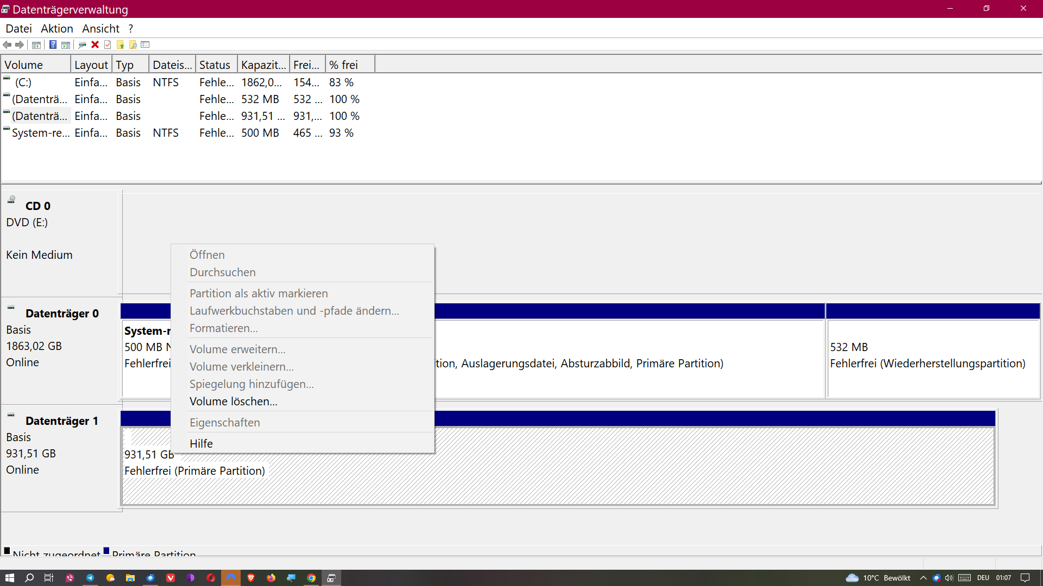This screenshot has width=1043, height=586.
Task: Click the blue question mark help icon
Action: [53, 44]
